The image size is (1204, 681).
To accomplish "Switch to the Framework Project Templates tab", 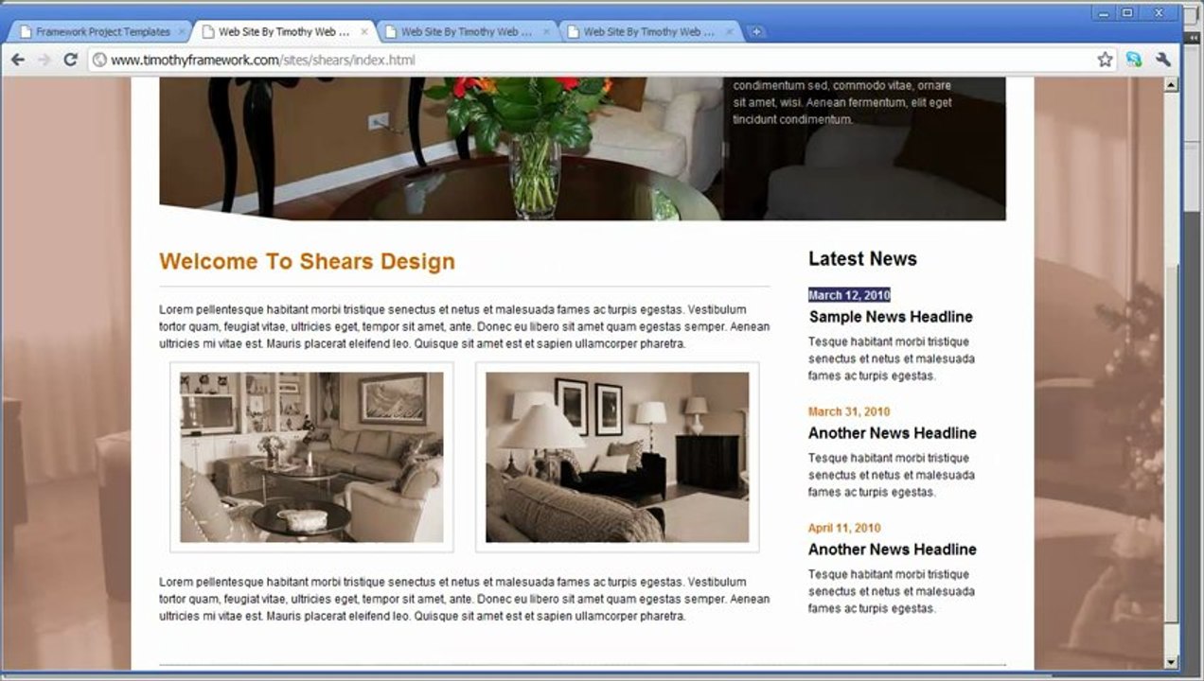I will pos(100,31).
